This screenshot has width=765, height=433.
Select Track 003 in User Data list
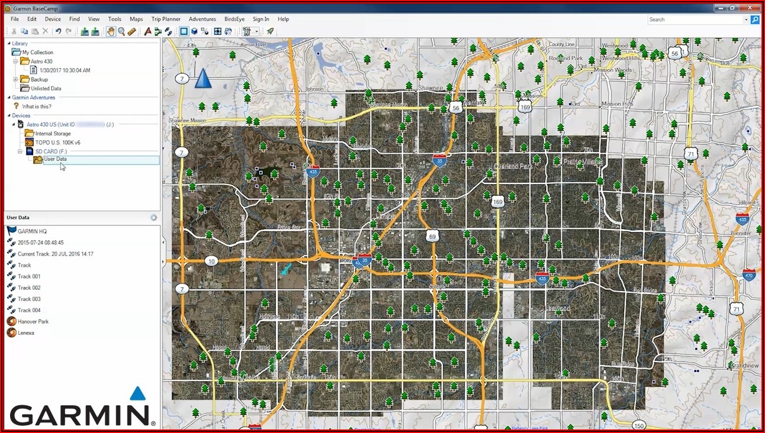[x=29, y=299]
